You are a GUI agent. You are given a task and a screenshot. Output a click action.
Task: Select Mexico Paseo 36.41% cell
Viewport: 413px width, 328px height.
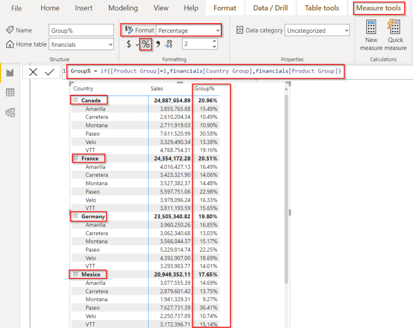tap(209, 307)
